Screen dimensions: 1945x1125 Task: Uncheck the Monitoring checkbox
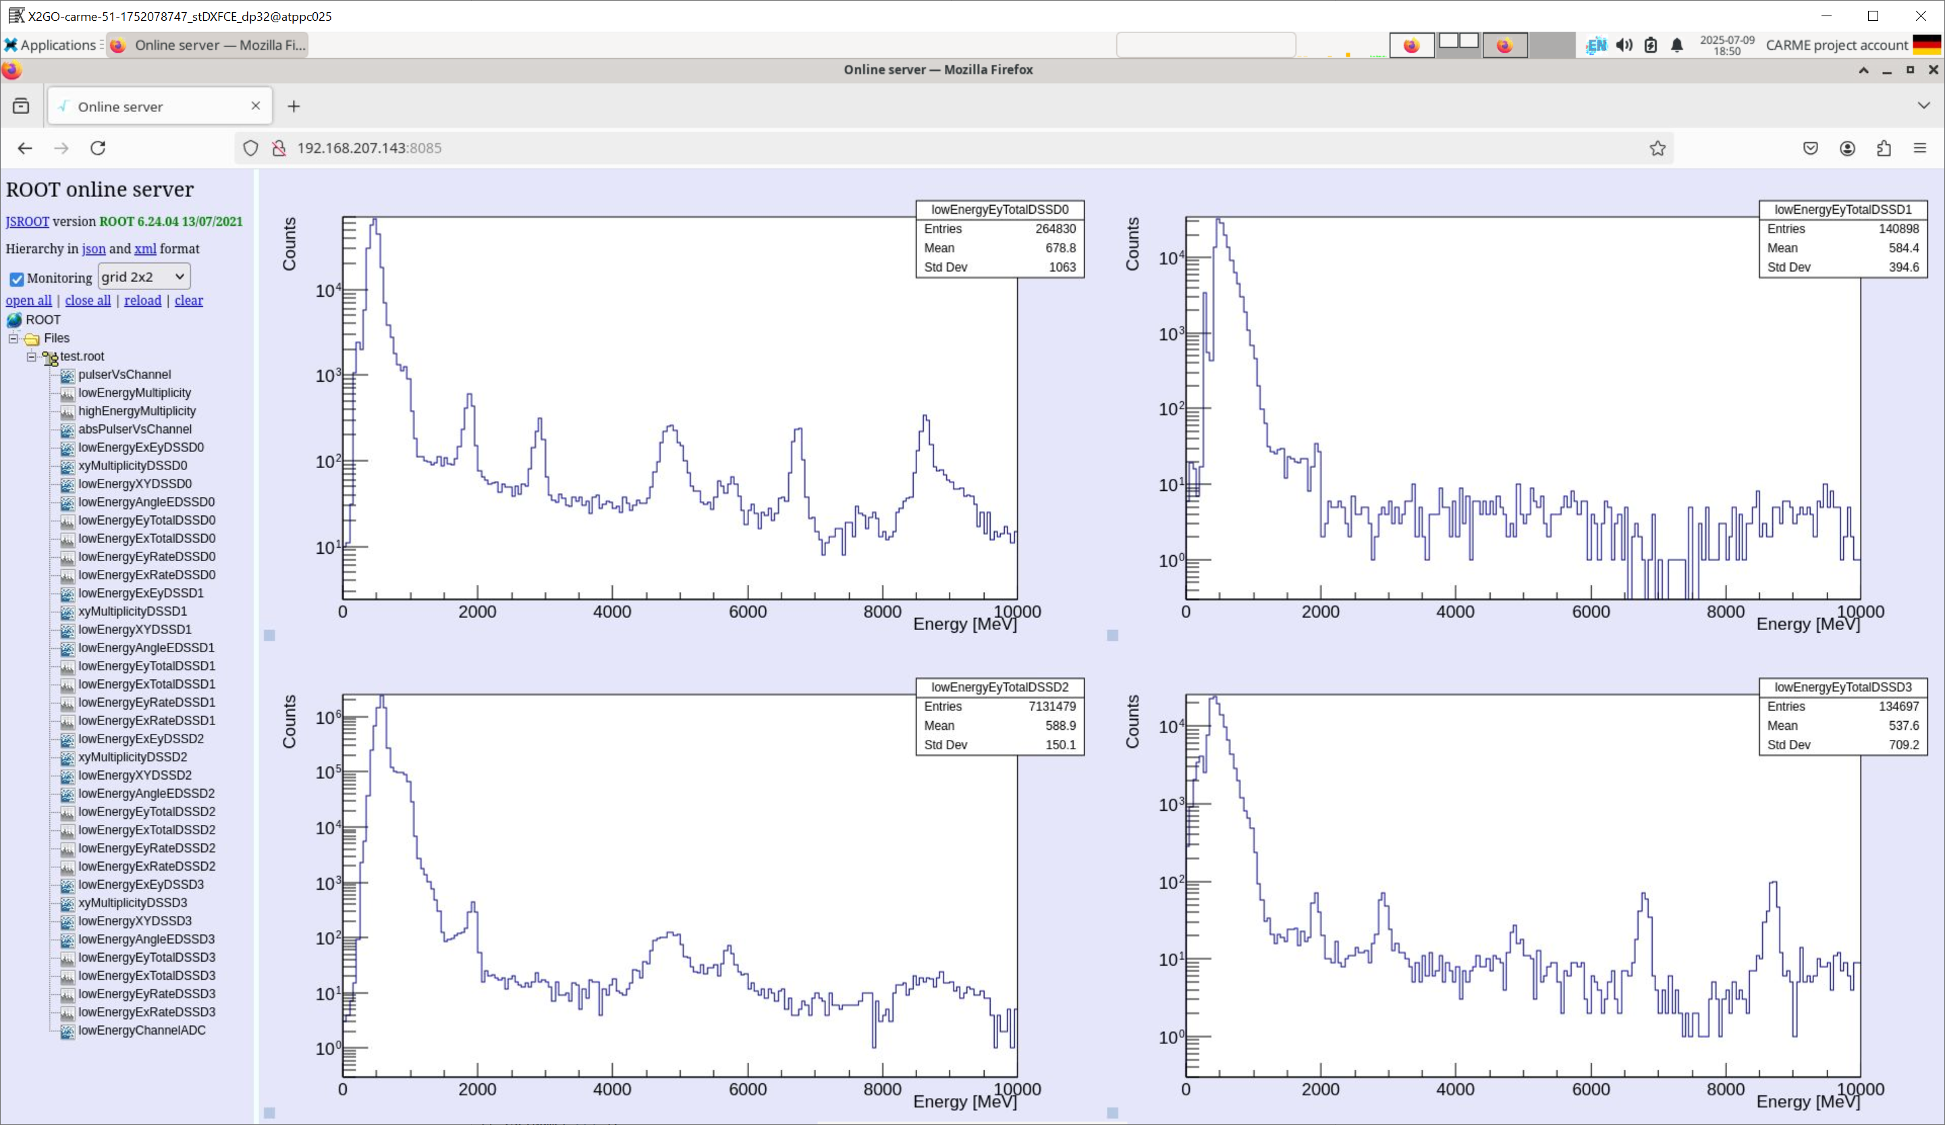[16, 279]
